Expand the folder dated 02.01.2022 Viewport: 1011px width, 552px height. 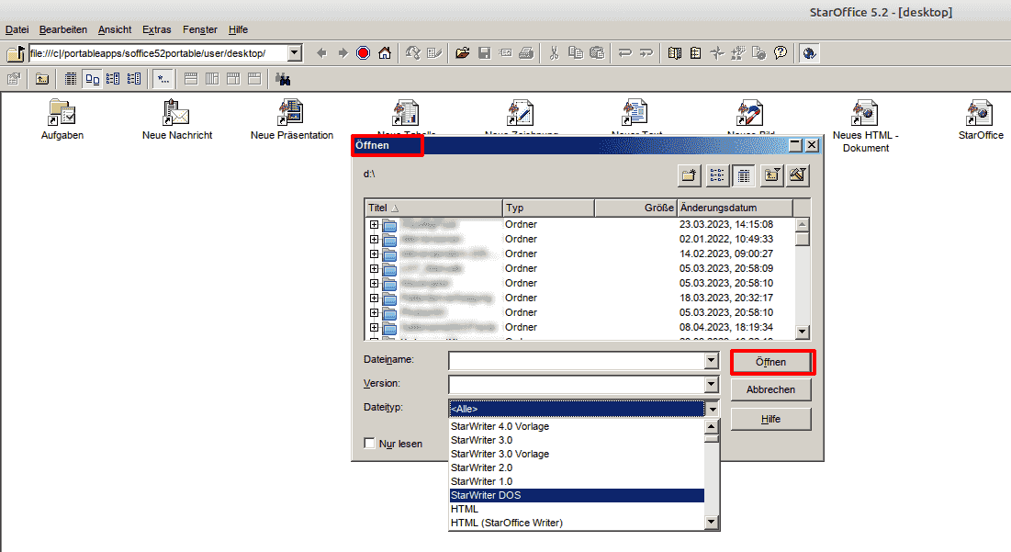point(374,239)
